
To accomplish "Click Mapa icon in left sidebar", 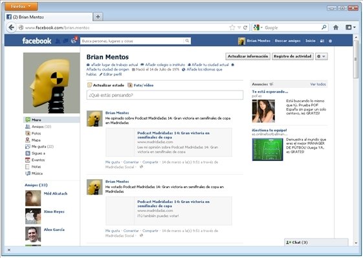I will pos(28,140).
